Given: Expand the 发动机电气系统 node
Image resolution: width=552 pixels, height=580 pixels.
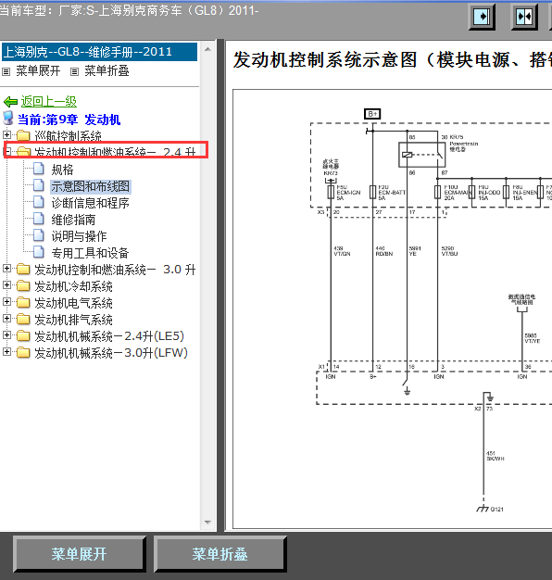Looking at the screenshot, I should 6,301.
